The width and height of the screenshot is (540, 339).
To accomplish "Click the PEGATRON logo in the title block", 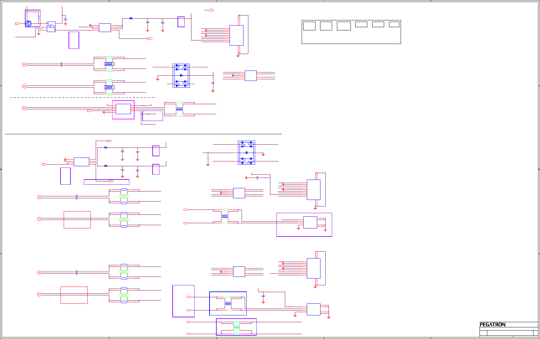I will point(492,324).
